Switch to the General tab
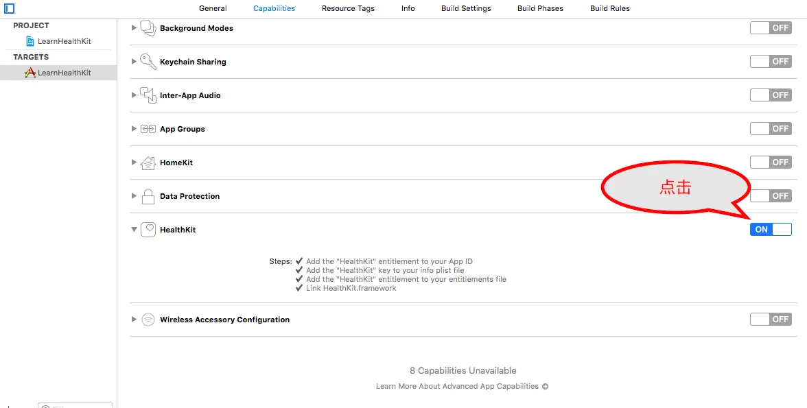The image size is (807, 408). (213, 8)
